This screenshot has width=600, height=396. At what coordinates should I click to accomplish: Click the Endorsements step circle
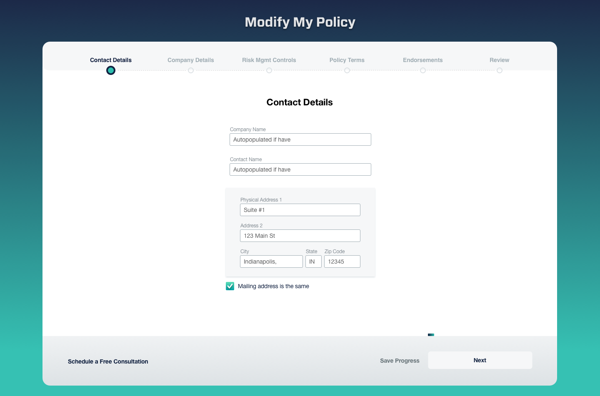423,70
